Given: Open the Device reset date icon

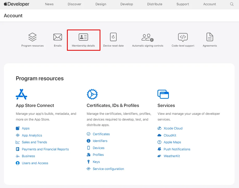Looking at the screenshot, I should 113,37.
